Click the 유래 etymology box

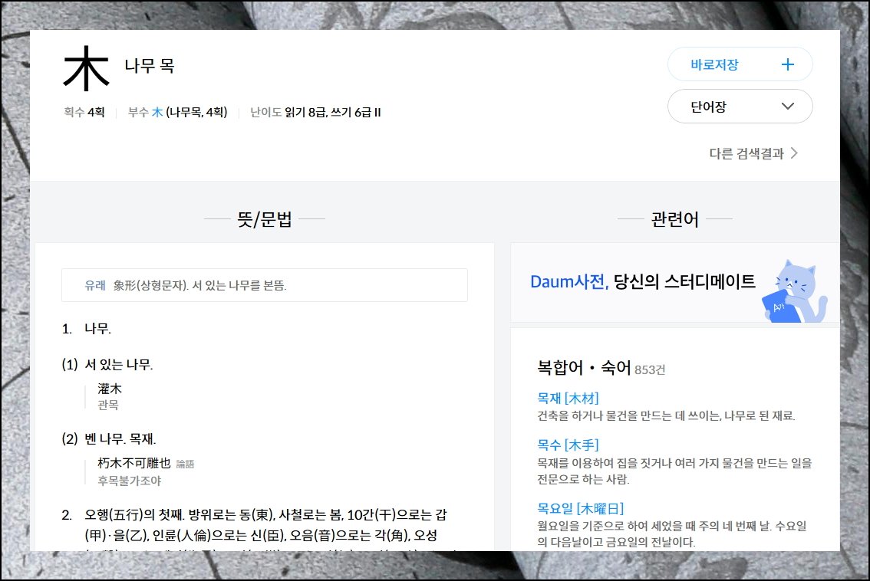click(x=265, y=285)
